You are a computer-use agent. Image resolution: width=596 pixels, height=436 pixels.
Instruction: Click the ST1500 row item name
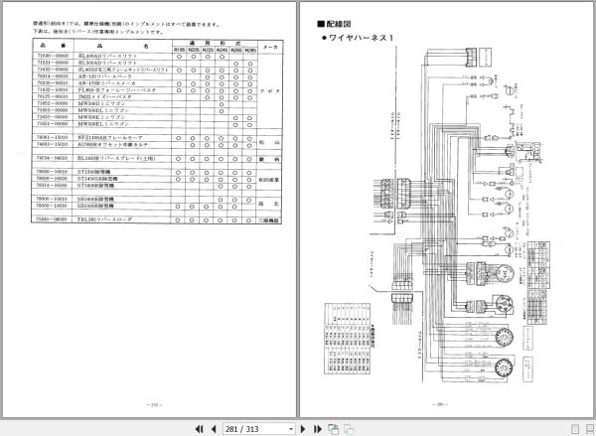95,172
